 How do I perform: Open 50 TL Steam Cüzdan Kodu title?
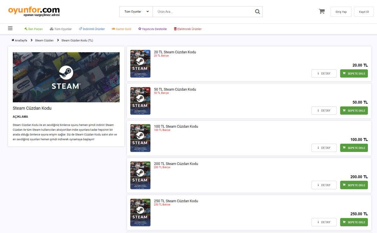pos(175,89)
